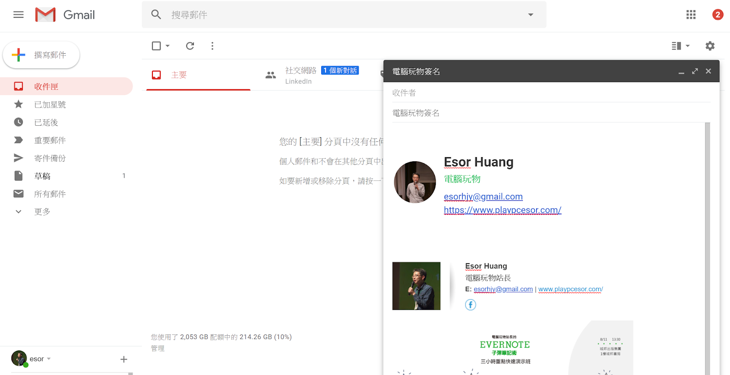Open the playpcesor.com link in signature

click(x=502, y=210)
